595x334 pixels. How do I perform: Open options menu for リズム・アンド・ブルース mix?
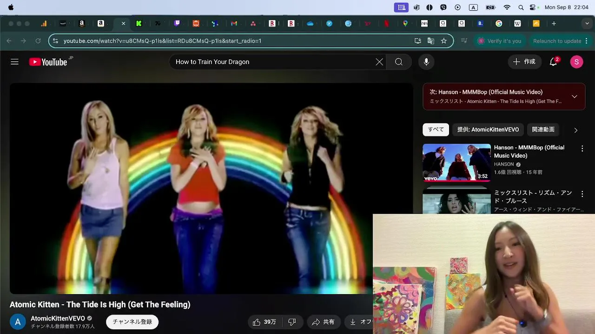(582, 194)
